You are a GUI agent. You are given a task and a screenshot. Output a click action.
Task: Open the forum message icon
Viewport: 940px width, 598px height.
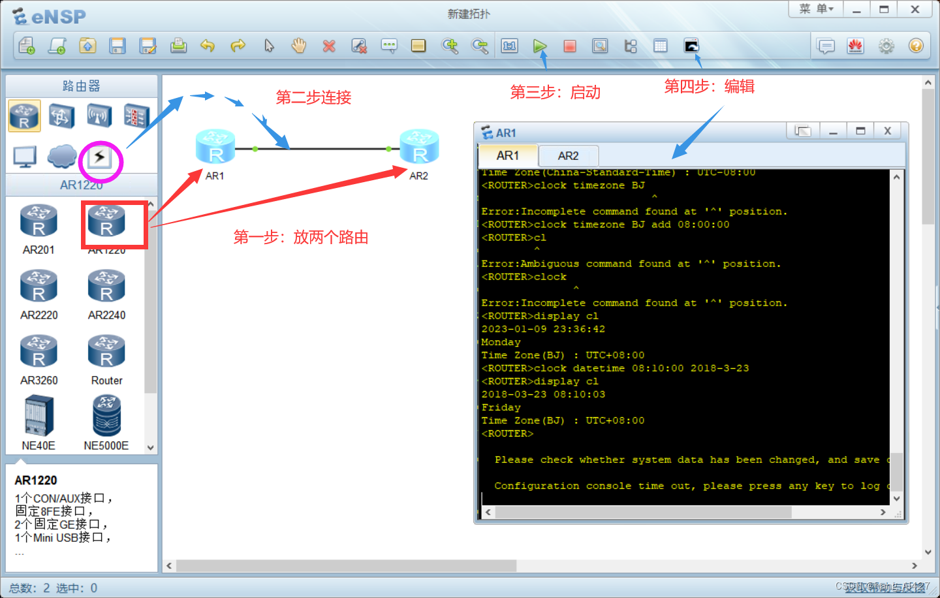(826, 46)
